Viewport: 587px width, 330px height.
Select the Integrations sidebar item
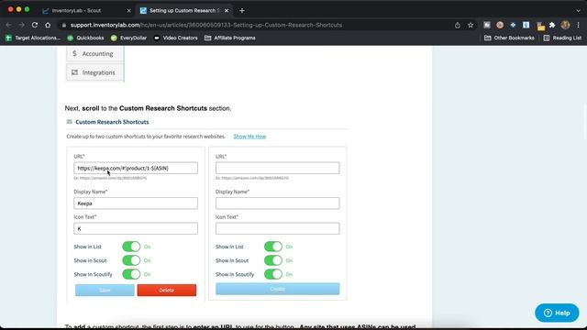(95, 72)
